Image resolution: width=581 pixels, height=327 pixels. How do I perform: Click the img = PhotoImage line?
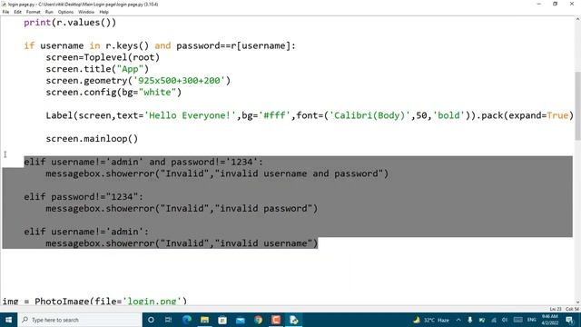tap(94, 301)
